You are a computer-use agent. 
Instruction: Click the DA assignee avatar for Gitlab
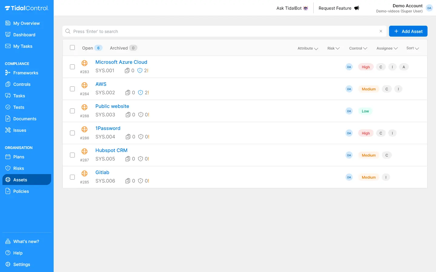pos(349,177)
